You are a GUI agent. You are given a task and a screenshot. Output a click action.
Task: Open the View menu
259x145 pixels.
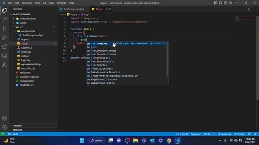(x=38, y=3)
